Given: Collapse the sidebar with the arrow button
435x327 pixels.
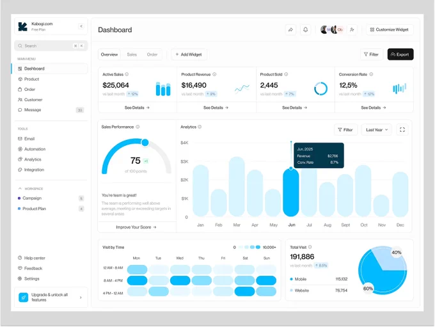Looking at the screenshot, I should click(x=81, y=26).
